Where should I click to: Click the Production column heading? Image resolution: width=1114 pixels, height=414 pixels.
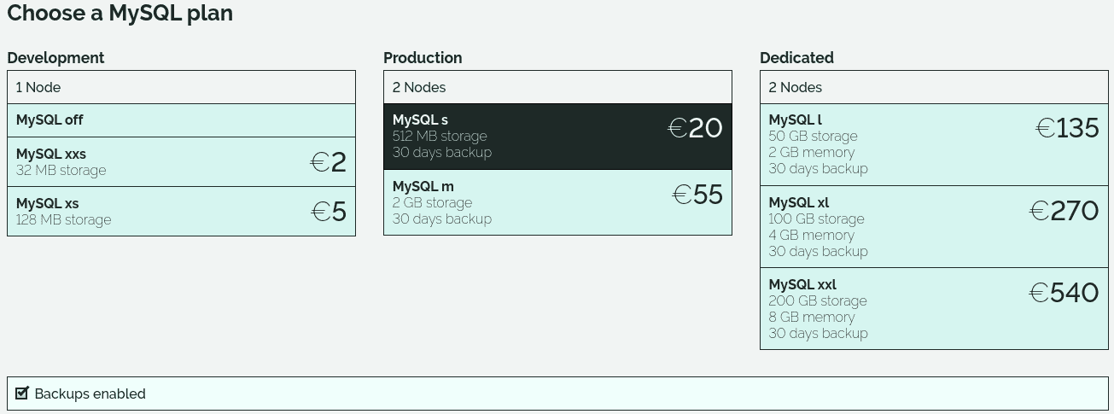tap(423, 58)
